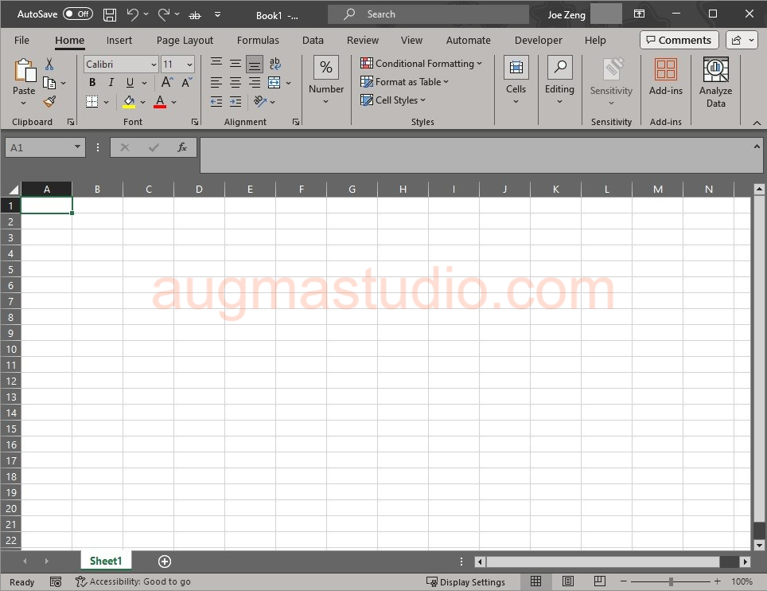The image size is (767, 591).
Task: Select column D header
Action: pos(199,190)
